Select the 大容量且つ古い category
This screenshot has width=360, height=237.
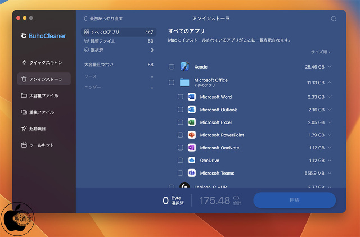coord(119,65)
